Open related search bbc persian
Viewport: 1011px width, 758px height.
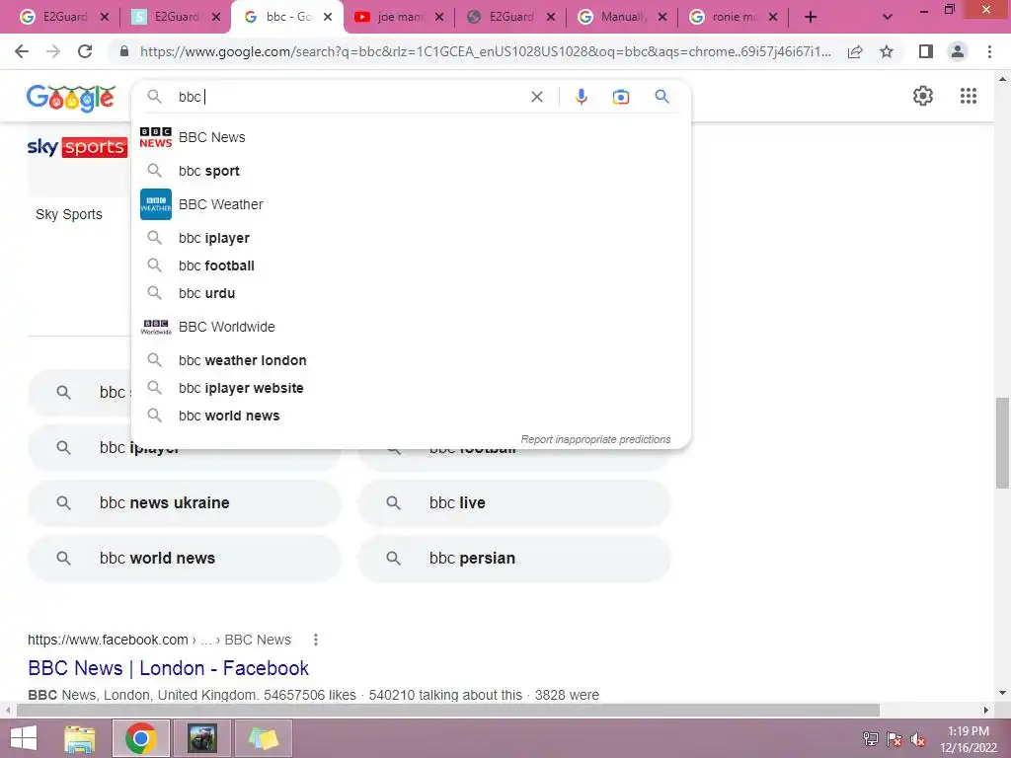tap(514, 559)
